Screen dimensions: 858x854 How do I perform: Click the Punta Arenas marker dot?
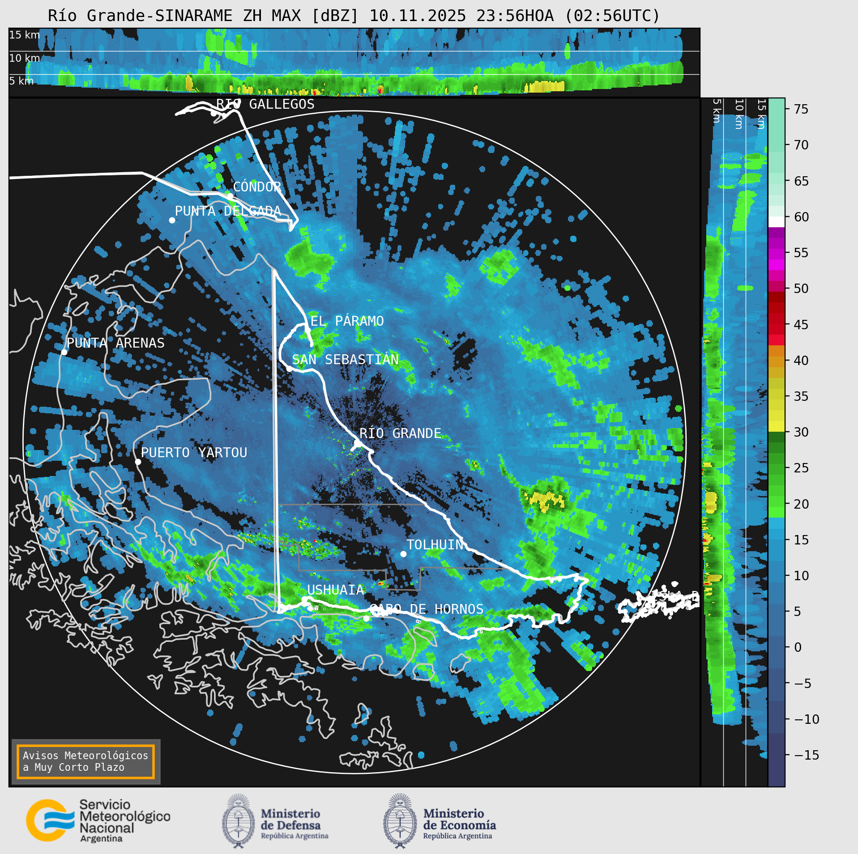(64, 352)
